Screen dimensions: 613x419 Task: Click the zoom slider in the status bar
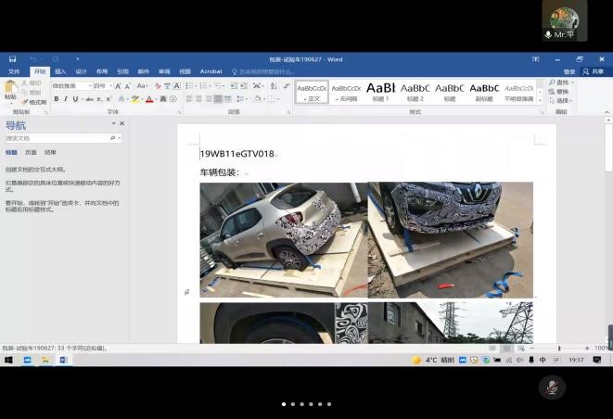pyautogui.click(x=559, y=348)
